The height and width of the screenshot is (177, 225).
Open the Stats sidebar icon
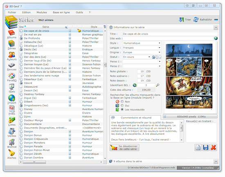pyautogui.click(x=11, y=88)
